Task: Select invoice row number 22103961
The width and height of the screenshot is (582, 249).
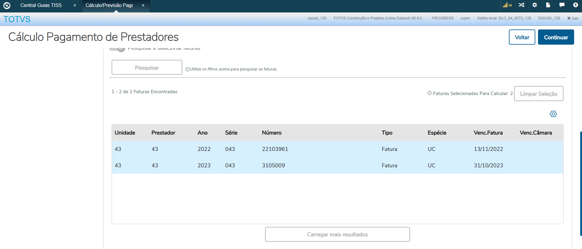Action: [275, 149]
